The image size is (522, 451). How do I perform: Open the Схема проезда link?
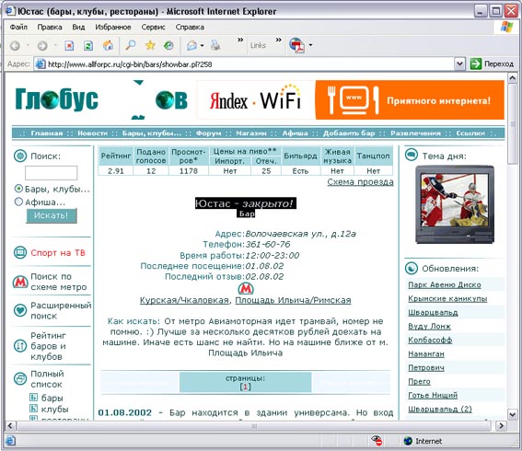360,181
